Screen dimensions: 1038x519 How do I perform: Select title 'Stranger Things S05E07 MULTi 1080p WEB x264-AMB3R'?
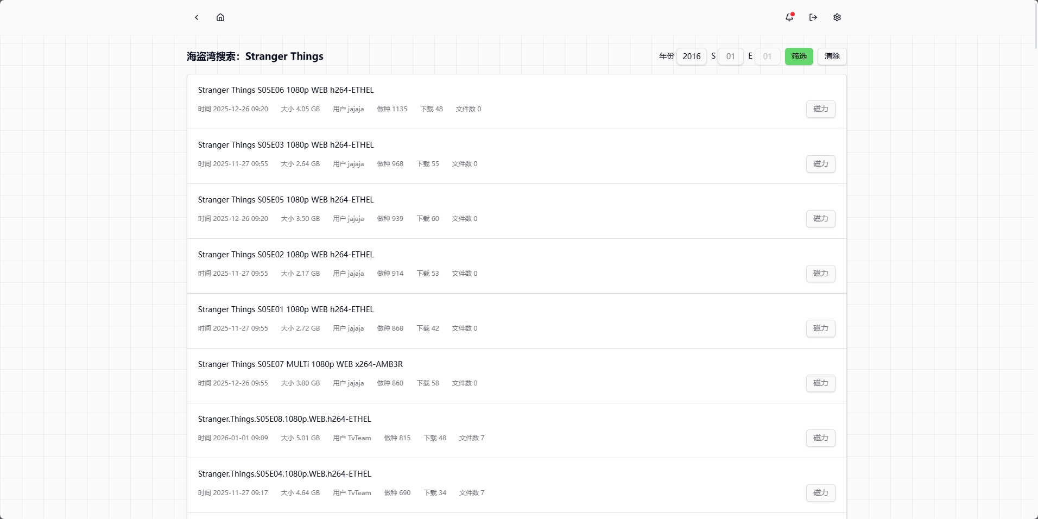click(300, 364)
